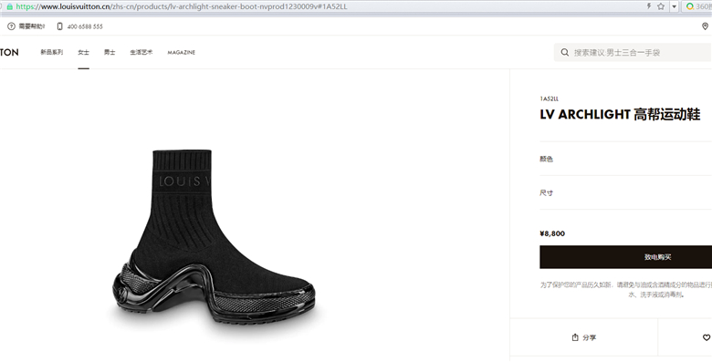Open the 生活艺术 menu

click(x=141, y=52)
